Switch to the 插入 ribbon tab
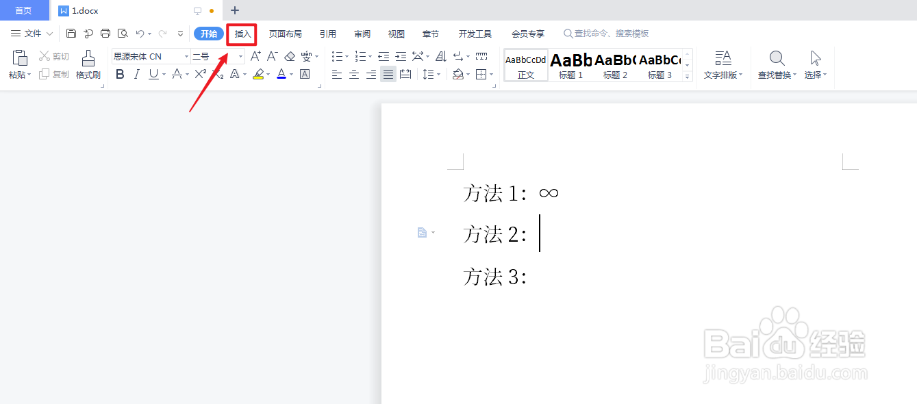This screenshot has width=917, height=404. tap(242, 33)
